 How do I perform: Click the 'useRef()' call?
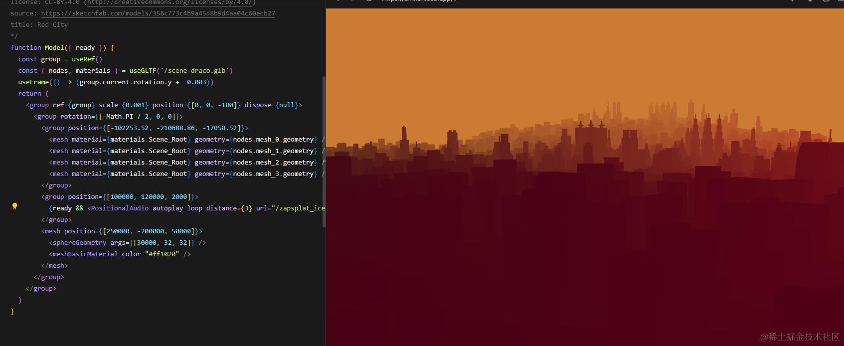87,59
